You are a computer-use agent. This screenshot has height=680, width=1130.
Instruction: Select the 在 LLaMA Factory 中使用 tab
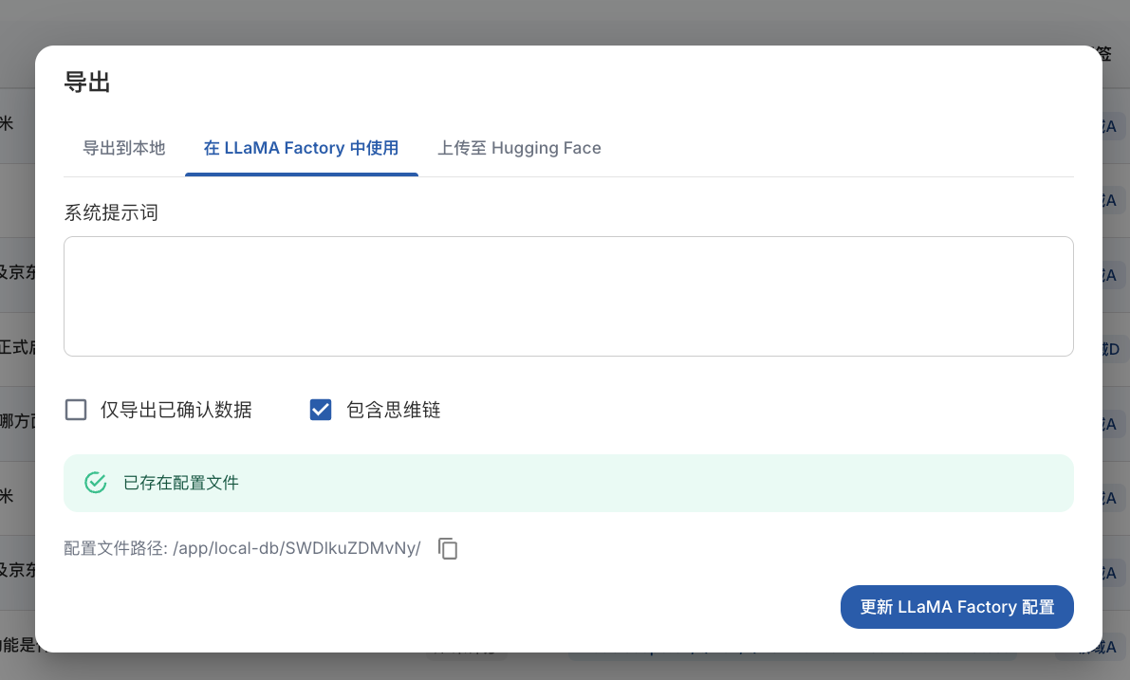click(x=301, y=148)
